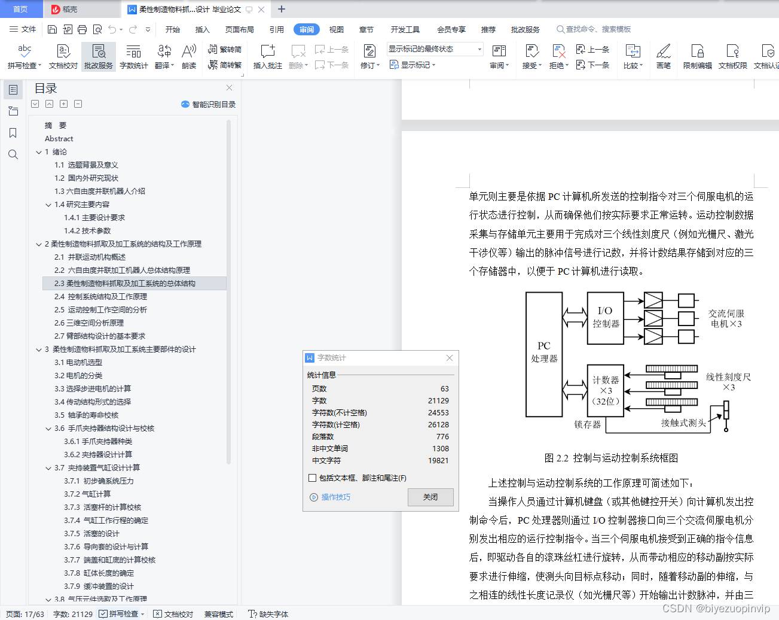Open the outline view icon in left sidebar

tap(13, 90)
